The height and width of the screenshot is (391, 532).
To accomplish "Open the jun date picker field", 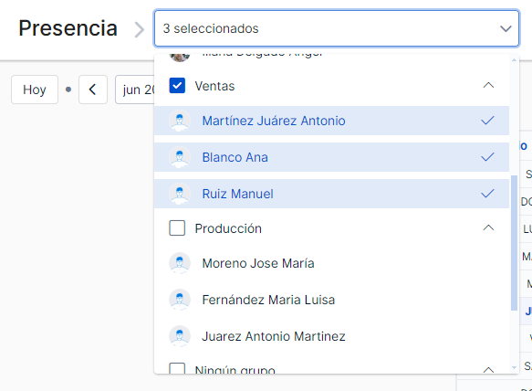I will point(135,90).
